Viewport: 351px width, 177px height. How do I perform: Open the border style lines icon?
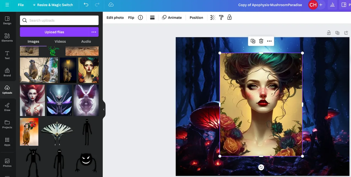152,18
